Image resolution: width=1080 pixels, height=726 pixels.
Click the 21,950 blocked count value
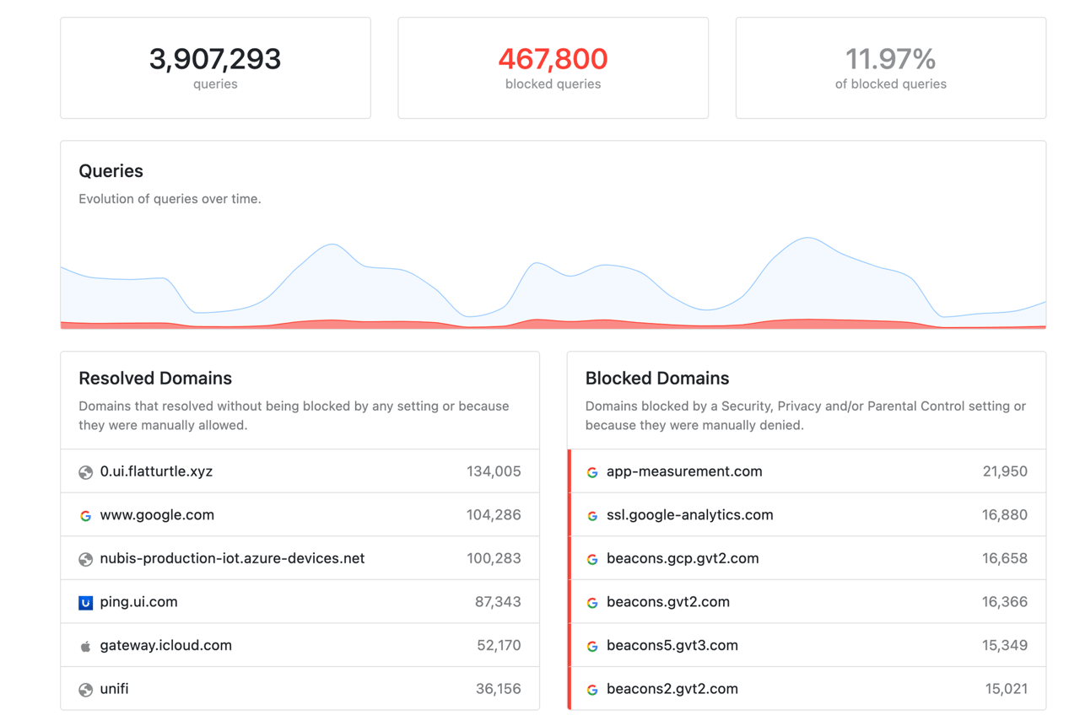pos(1005,471)
